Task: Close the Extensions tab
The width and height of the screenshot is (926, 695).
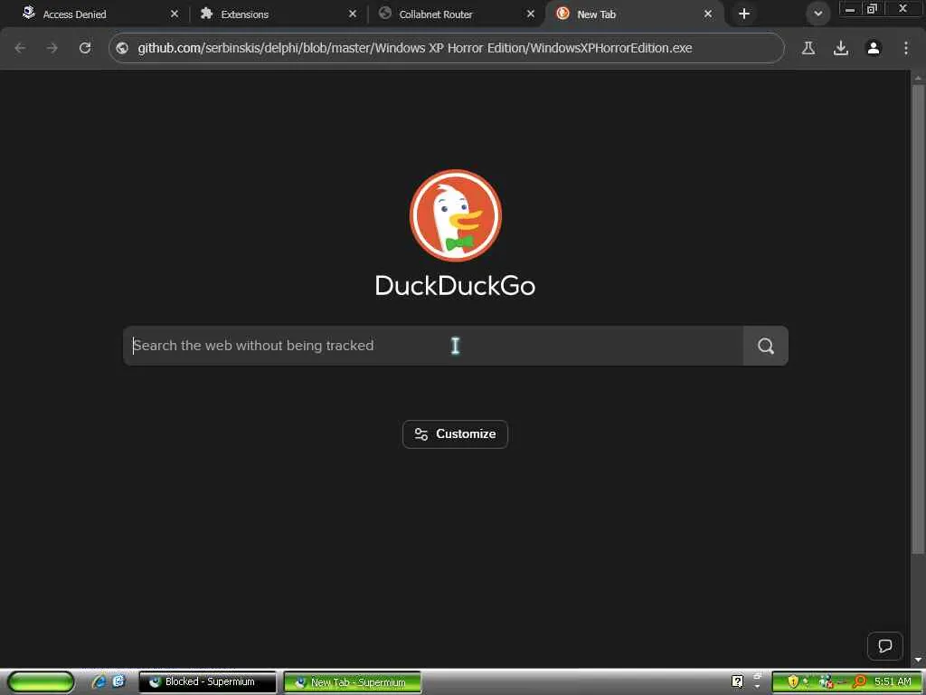Action: (352, 14)
